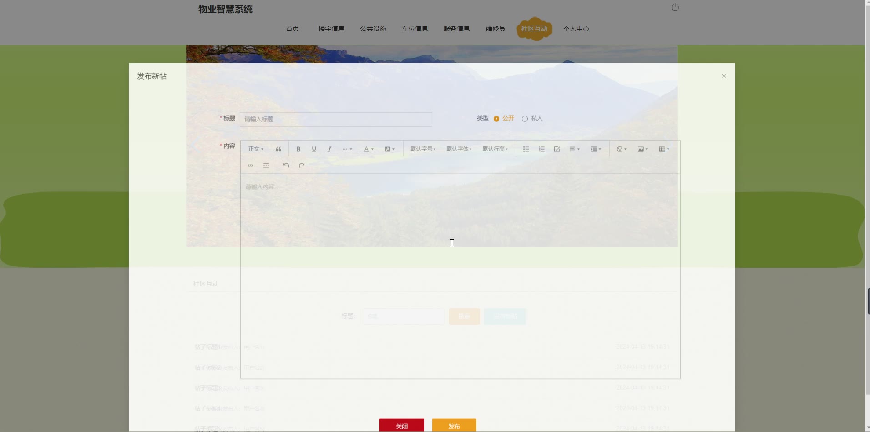Go to 首页 in navigation

[x=293, y=29]
